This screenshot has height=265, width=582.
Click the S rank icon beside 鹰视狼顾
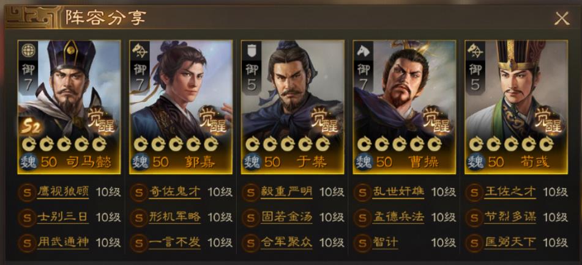pyautogui.click(x=27, y=192)
